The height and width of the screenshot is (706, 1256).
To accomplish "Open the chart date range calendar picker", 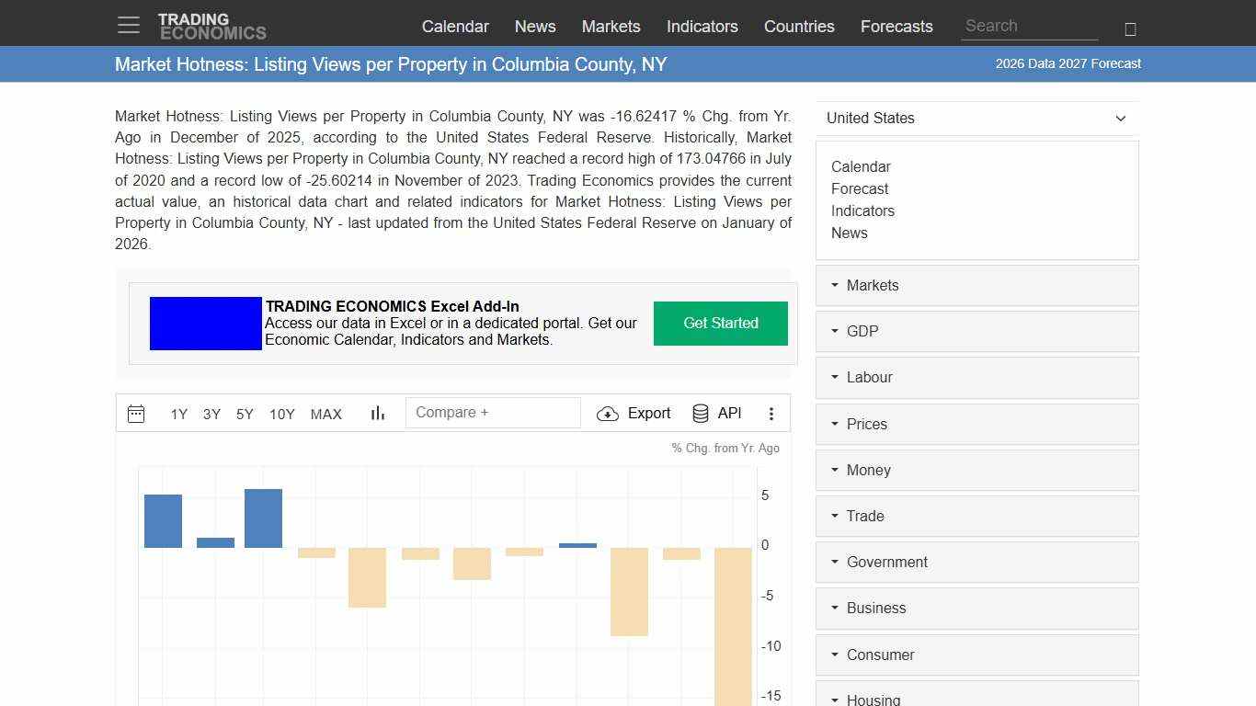I will click(136, 414).
